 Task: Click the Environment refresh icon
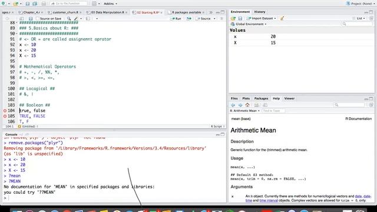[371, 18]
